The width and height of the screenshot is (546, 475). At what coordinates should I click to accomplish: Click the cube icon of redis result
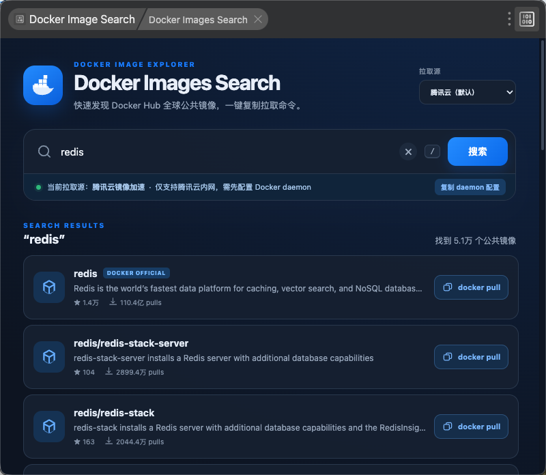[49, 287]
